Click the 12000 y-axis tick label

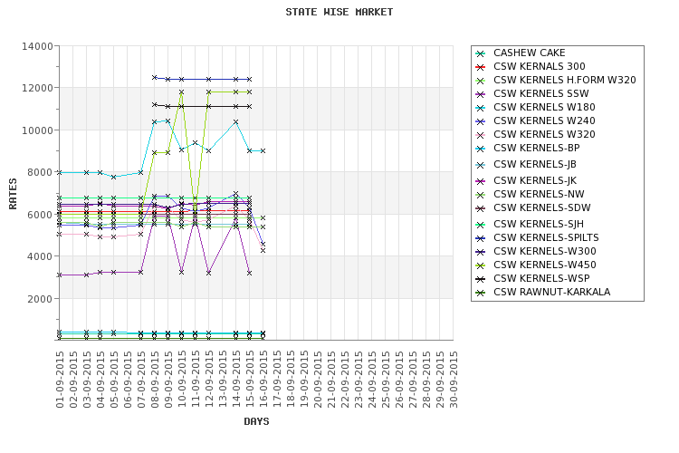pos(37,88)
